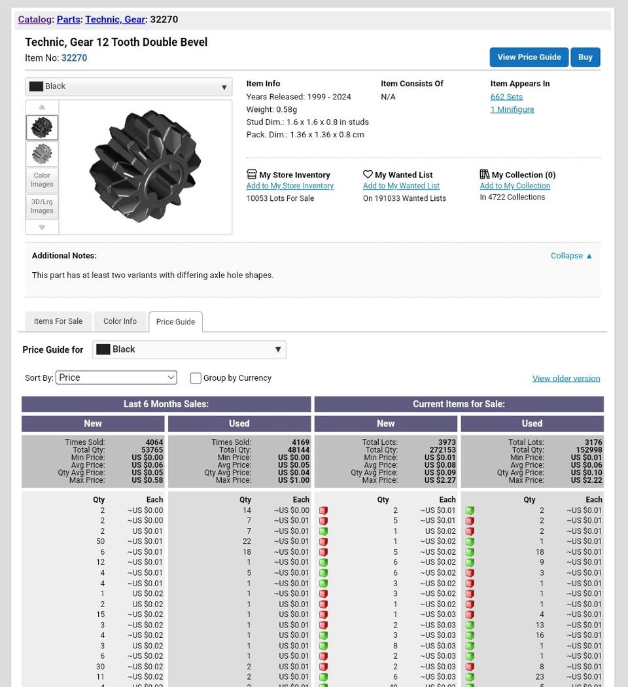Click the Current Items for Sale header
Viewport: 628px width, 687px height.
(459, 404)
